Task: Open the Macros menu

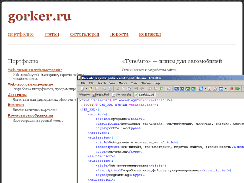Action: [x=123, y=83]
